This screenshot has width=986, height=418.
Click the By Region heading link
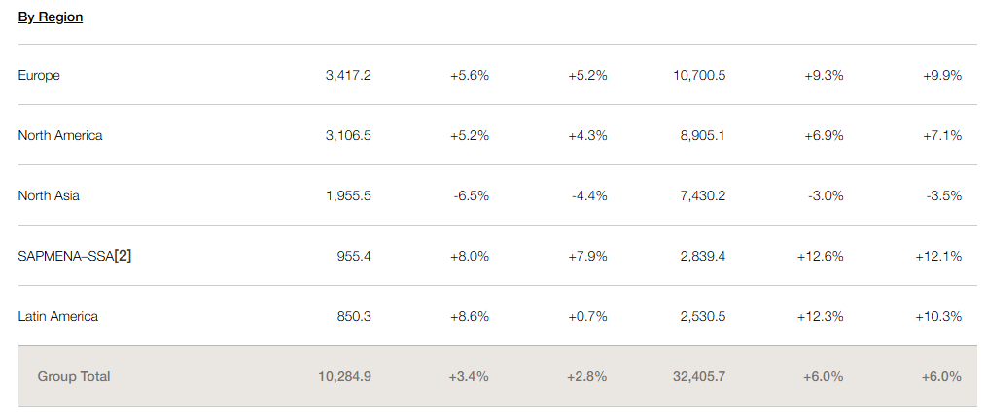coord(51,17)
